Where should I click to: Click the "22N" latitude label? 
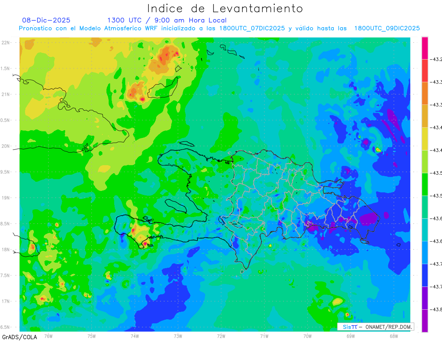[6, 43]
